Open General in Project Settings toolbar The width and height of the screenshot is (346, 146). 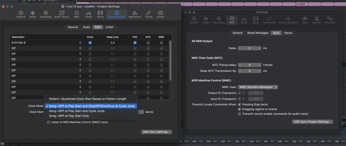tap(21, 14)
